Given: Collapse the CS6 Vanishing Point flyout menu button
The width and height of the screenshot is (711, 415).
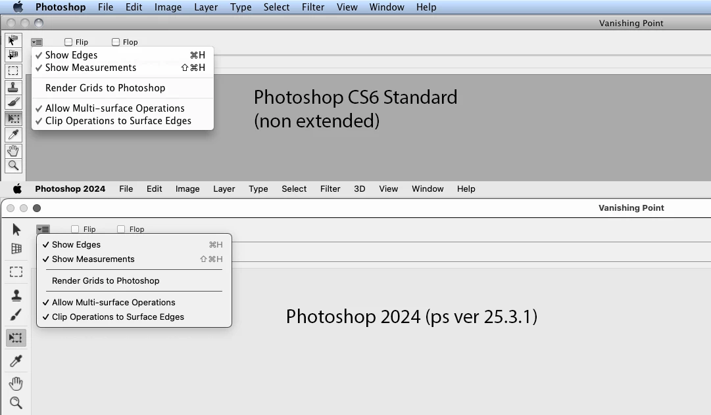Looking at the screenshot, I should click(37, 42).
